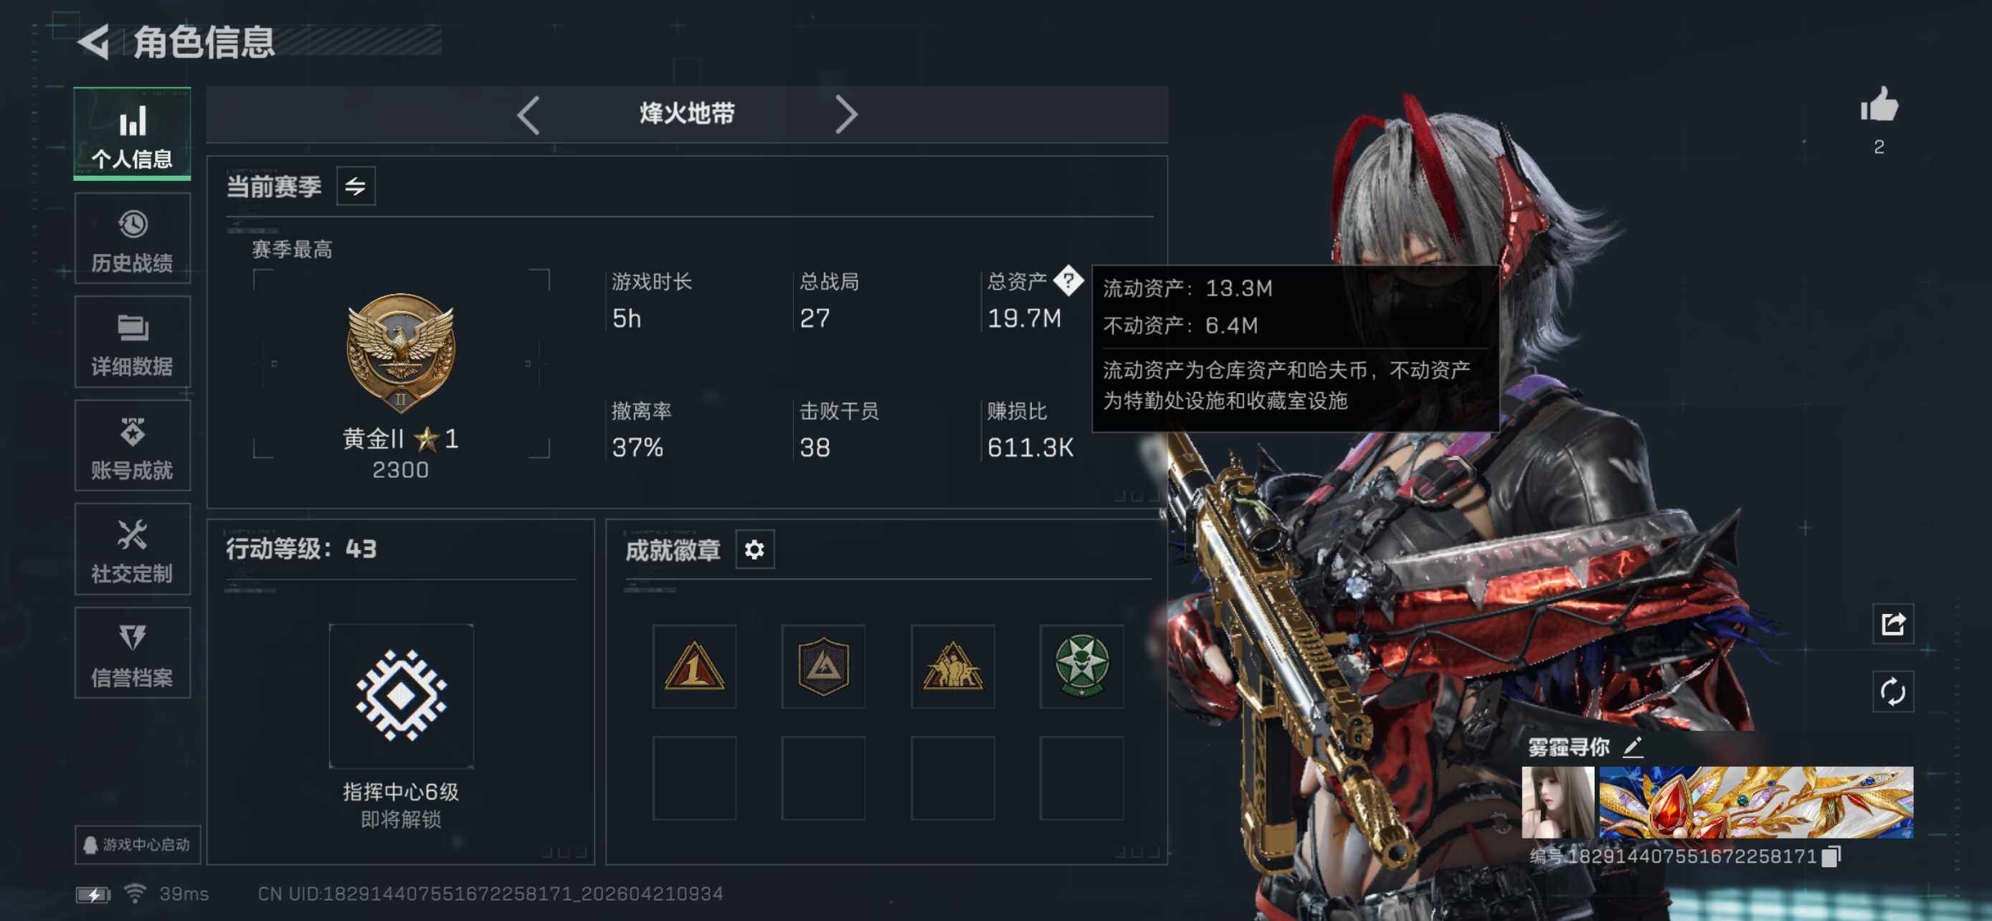Select the 账号成就 sidebar tab
The width and height of the screenshot is (1992, 921).
tap(132, 445)
